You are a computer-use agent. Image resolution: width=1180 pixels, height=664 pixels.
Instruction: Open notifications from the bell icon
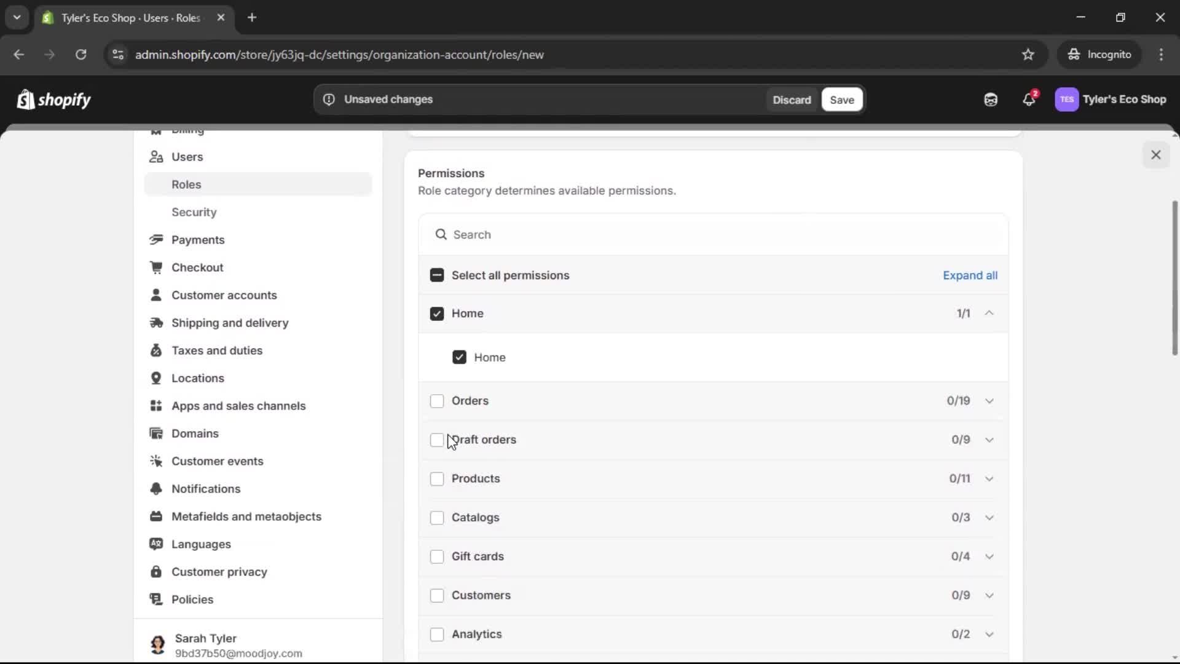1029,99
